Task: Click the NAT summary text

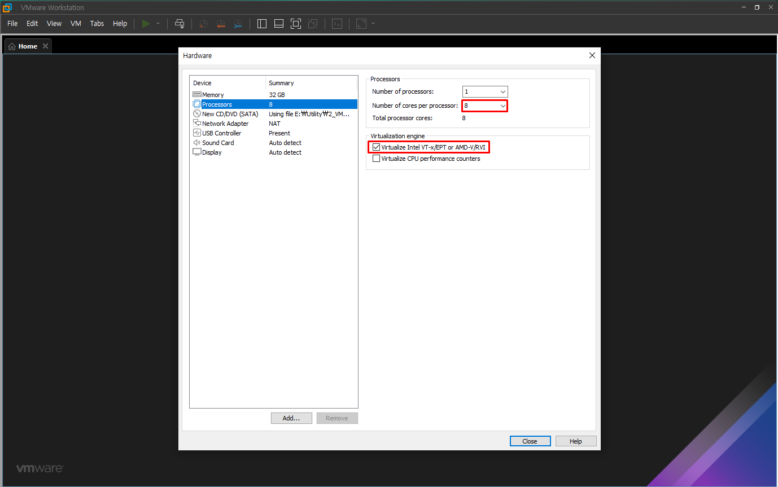Action: tap(274, 124)
